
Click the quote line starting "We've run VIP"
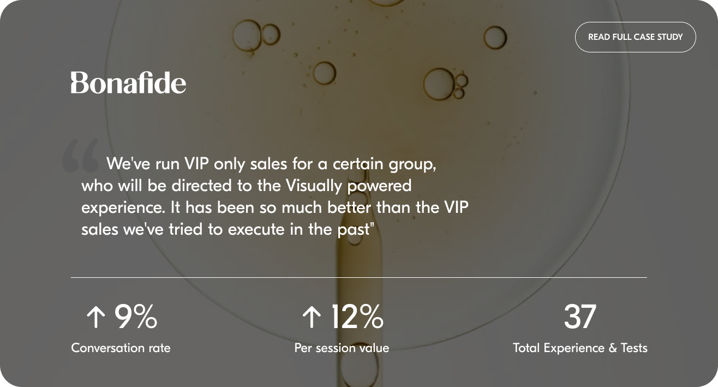click(x=271, y=164)
